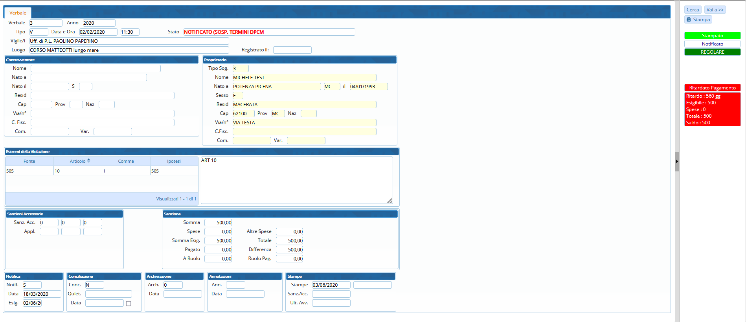Sort violations by Fonte column header
The width and height of the screenshot is (746, 322).
pos(29,161)
